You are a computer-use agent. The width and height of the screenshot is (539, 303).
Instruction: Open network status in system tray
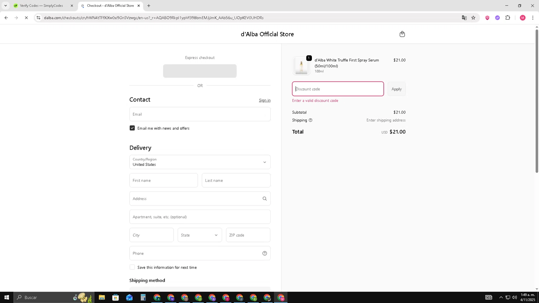[508, 297]
